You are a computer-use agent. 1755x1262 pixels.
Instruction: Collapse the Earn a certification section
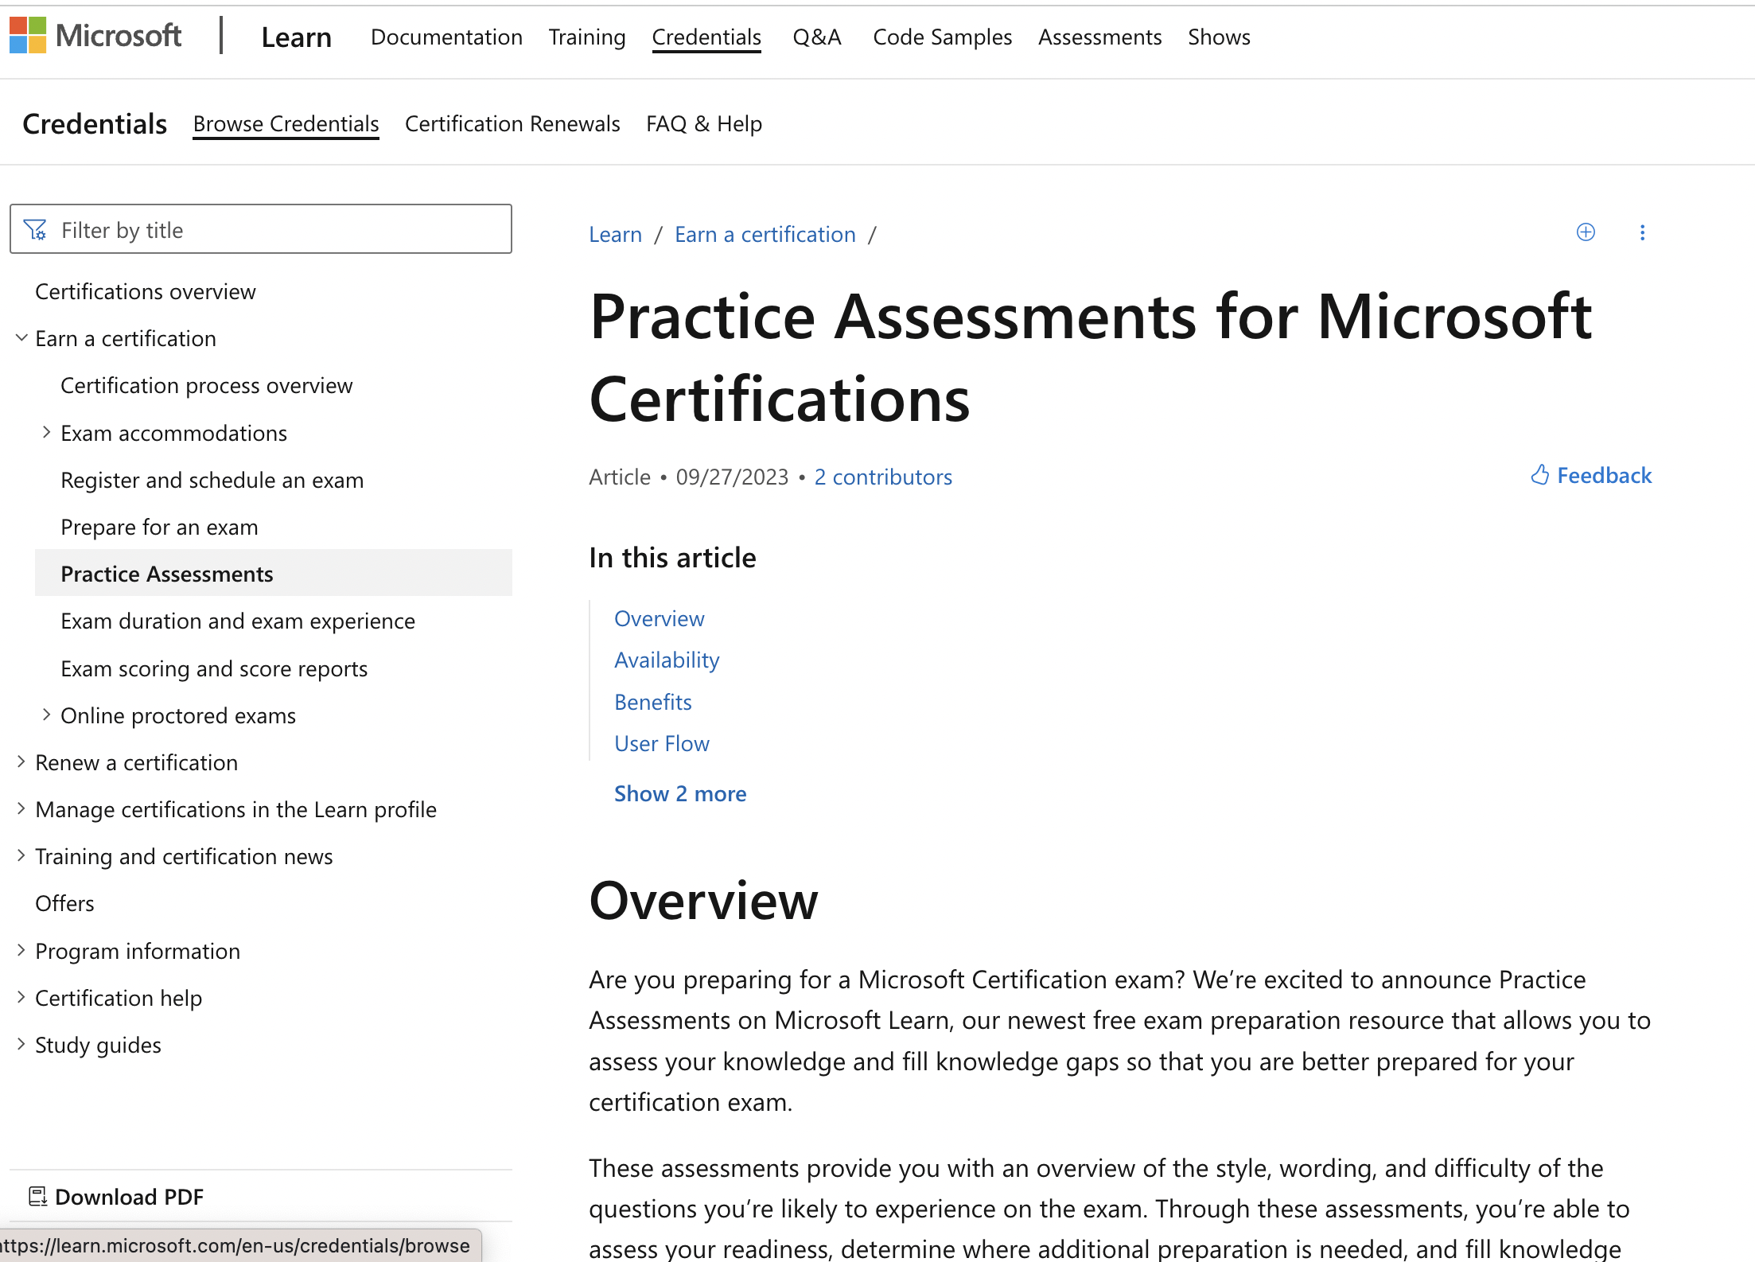(21, 337)
